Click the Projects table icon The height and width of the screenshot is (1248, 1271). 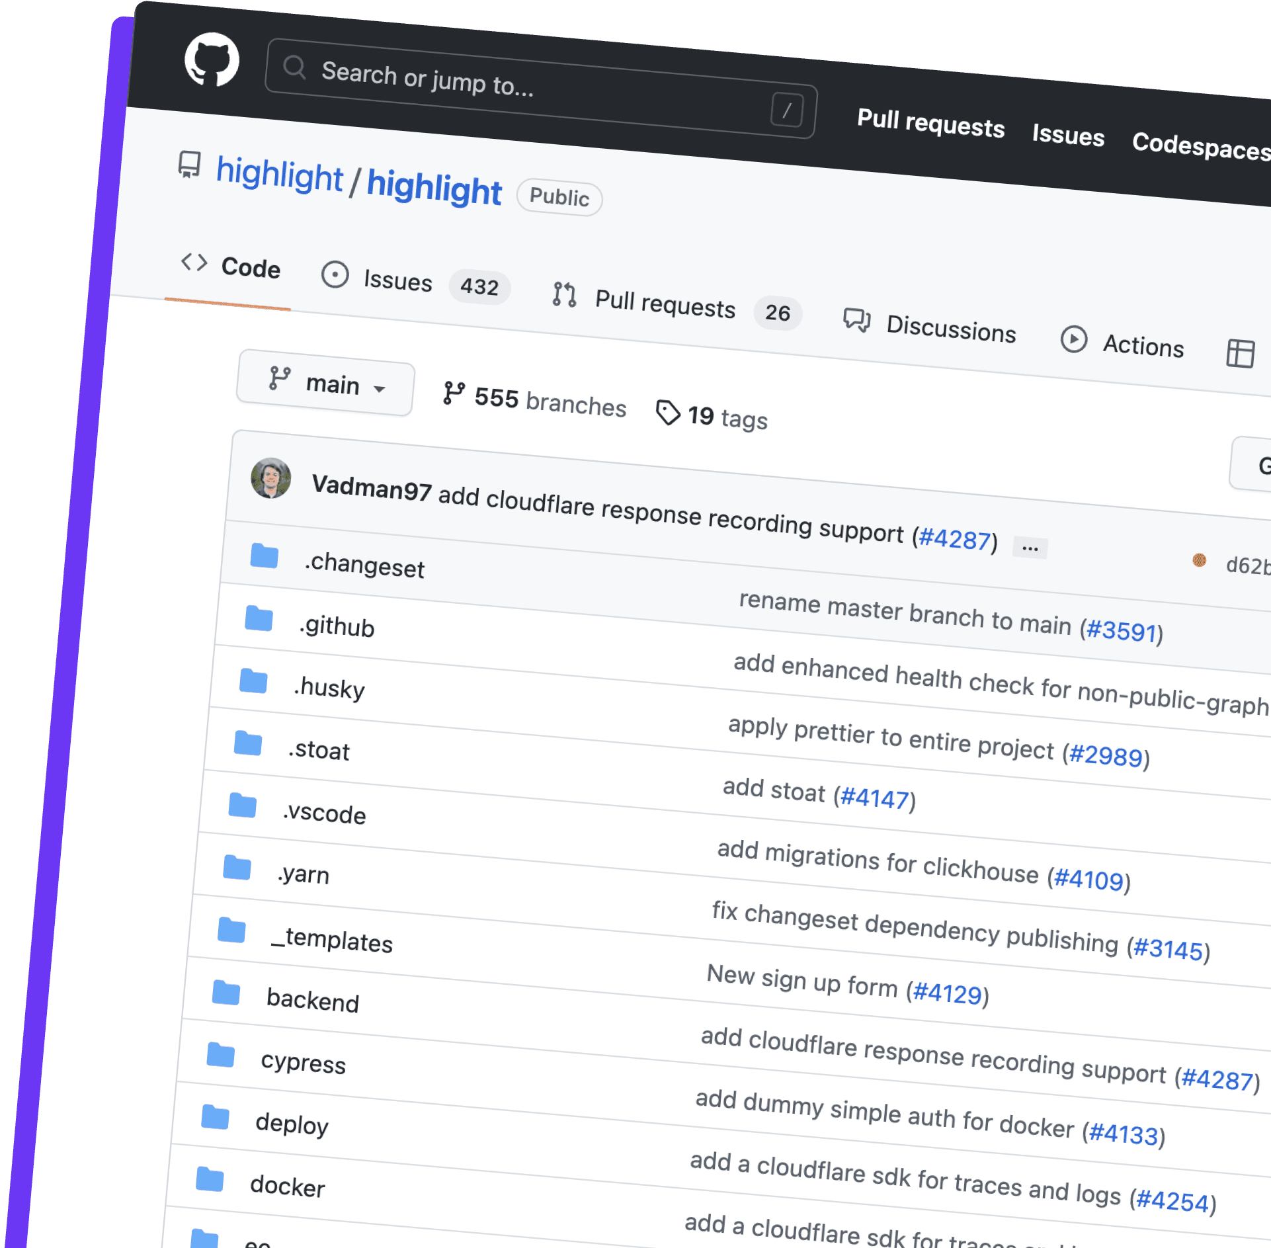coord(1241,353)
